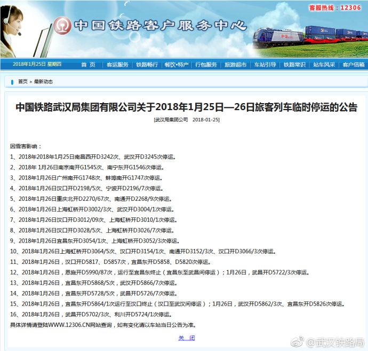Click item 15 about D5864/1 to 汉口
The height and width of the screenshot is (351, 368).
(x=178, y=304)
